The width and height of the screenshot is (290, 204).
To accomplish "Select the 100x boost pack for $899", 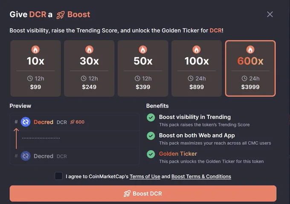I will [197, 68].
